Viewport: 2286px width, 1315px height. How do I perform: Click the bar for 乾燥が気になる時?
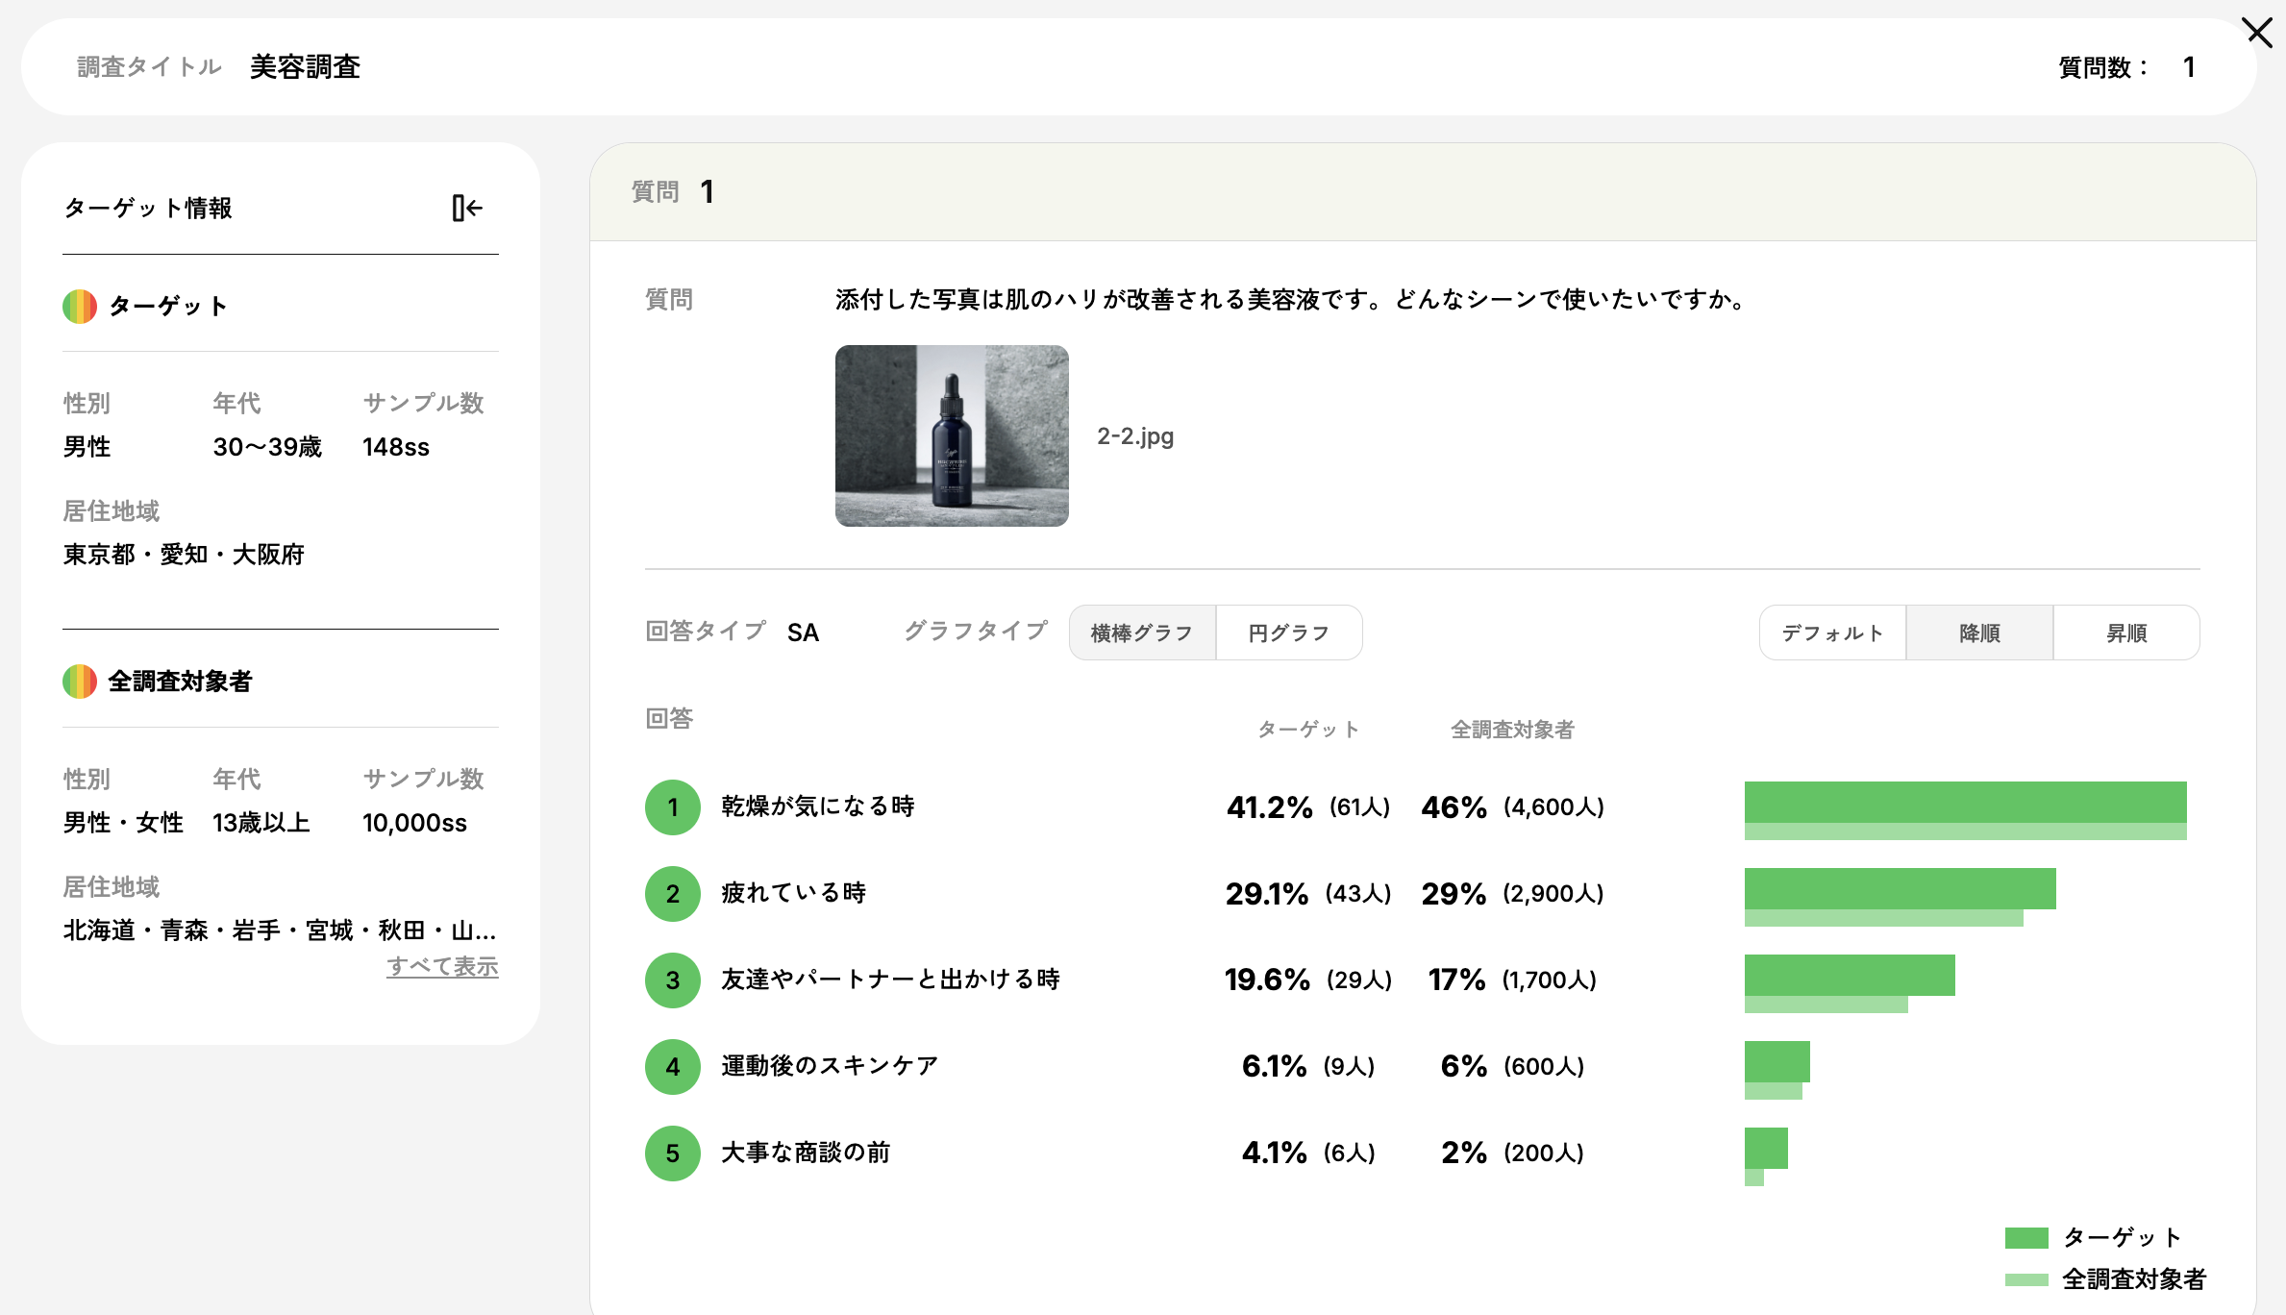pos(1965,803)
